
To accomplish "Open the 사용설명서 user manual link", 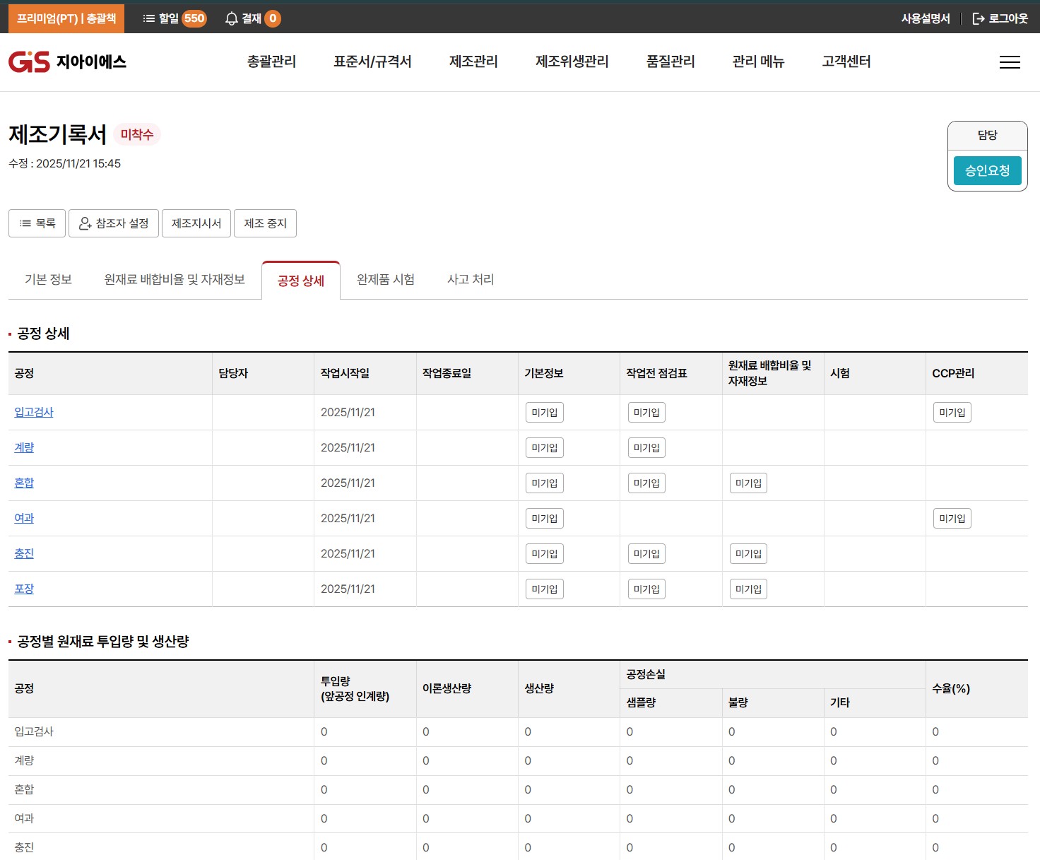I will [926, 18].
